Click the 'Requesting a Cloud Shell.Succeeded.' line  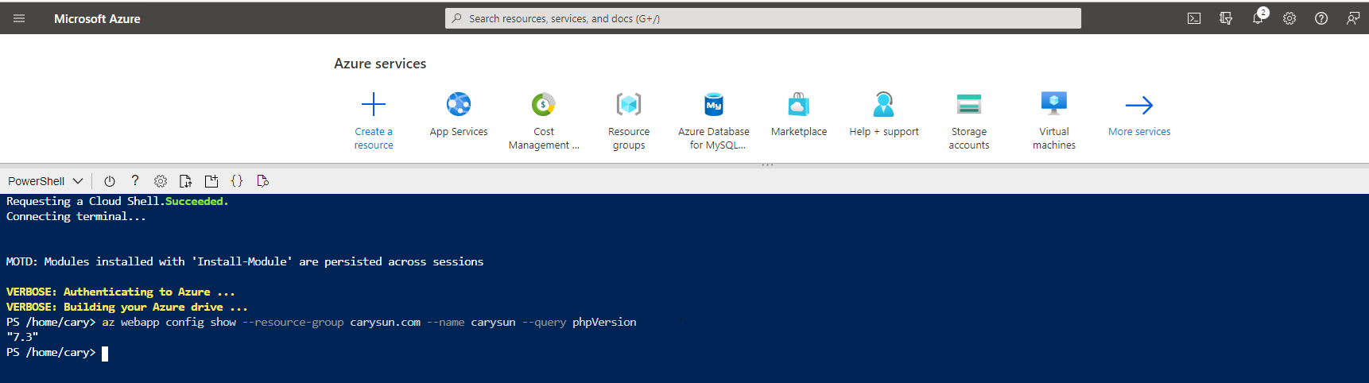coord(118,201)
